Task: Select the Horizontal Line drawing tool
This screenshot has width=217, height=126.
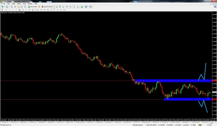Action: 13,10
